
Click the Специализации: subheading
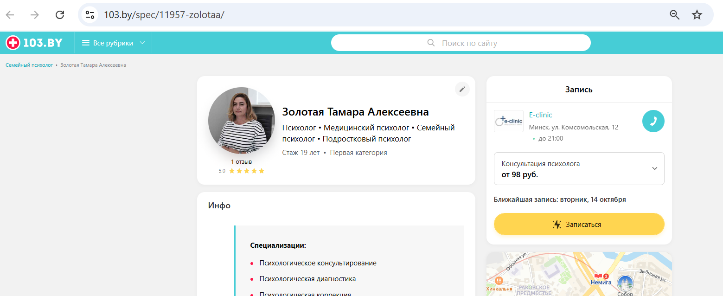(x=278, y=245)
